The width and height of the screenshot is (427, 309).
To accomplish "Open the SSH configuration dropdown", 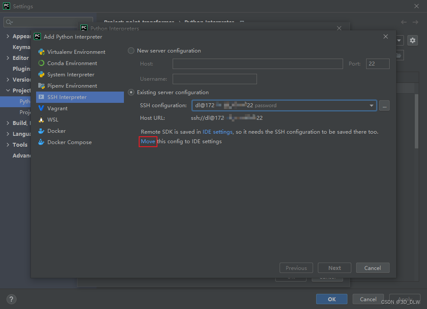I will click(x=371, y=105).
